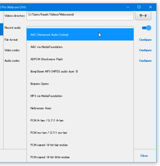Image resolution: width=160 pixels, height=166 pixels.
Task: Maximize the Webcam C910 window
Action: tap(139, 7)
